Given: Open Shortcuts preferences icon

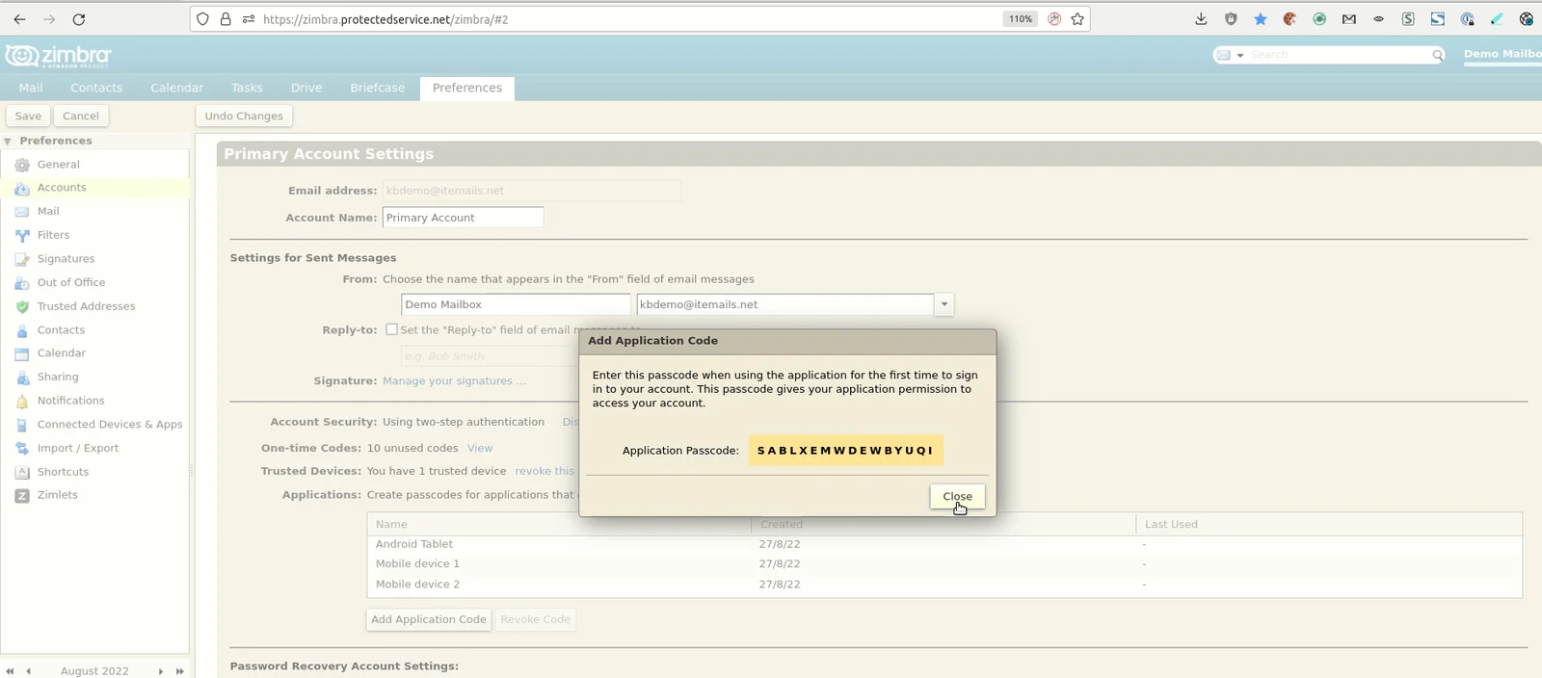Looking at the screenshot, I should tap(22, 472).
